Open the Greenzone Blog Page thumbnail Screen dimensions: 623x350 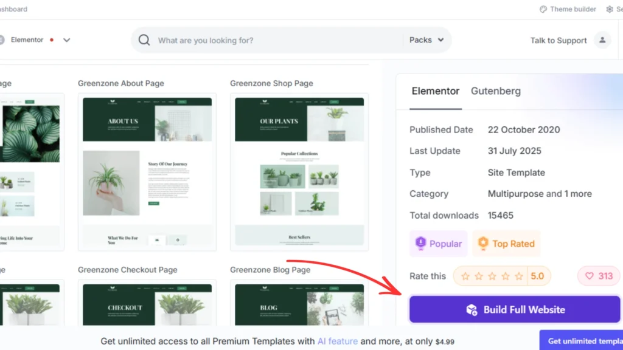pyautogui.click(x=299, y=303)
